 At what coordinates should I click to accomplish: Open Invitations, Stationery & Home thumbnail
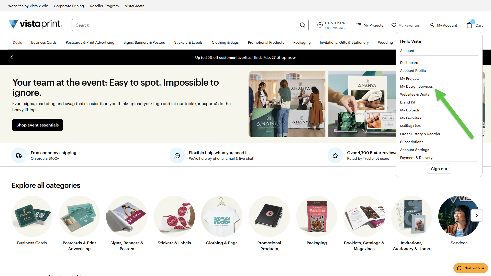pos(411,216)
